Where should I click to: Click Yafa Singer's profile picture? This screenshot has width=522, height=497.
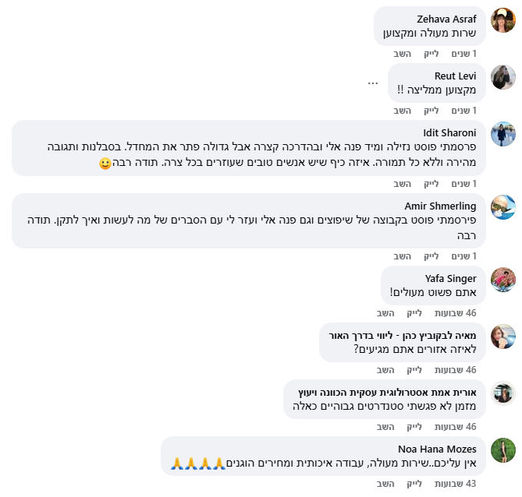502,279
